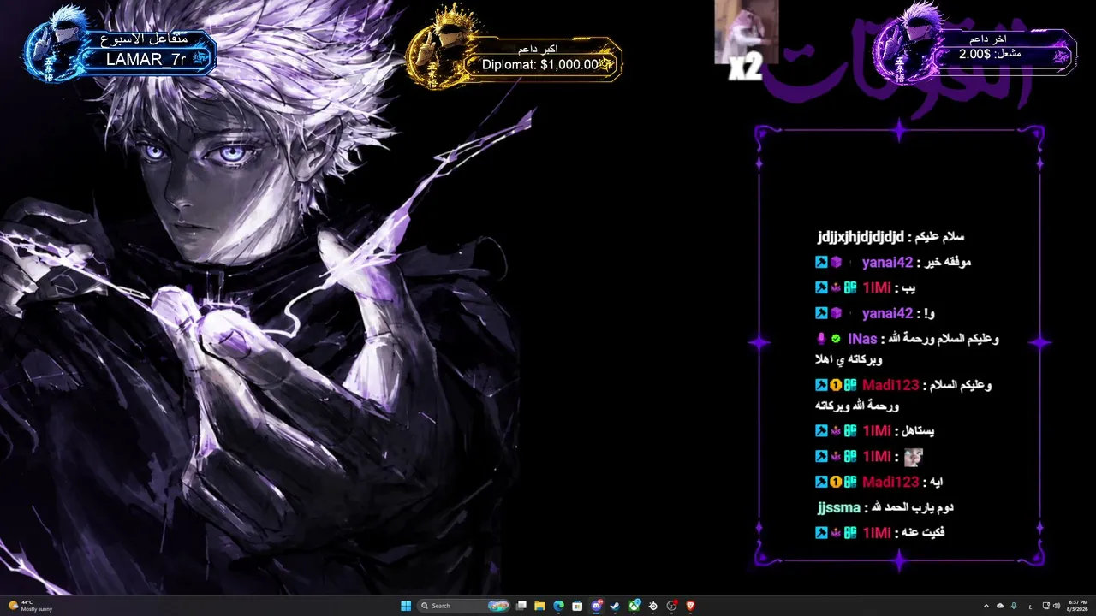Open OneDrive cloud tray icon
This screenshot has width=1096, height=616.
(1000, 606)
